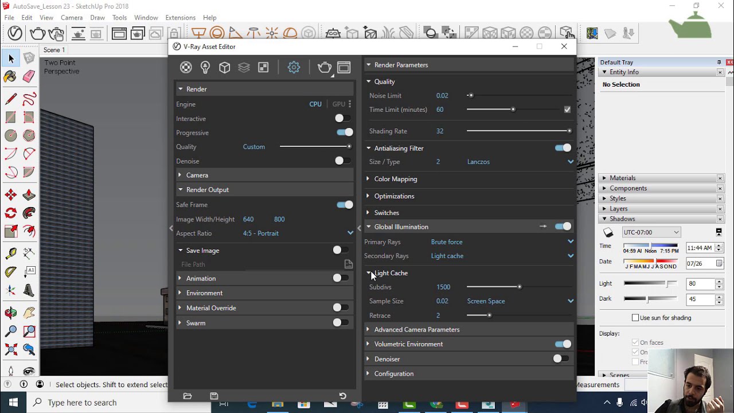Add a V-Ray dome light

tap(290, 33)
